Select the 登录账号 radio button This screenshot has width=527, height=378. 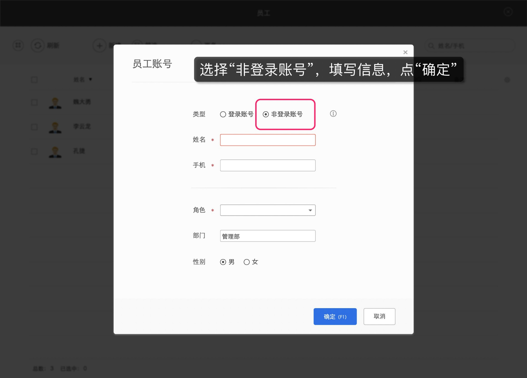click(223, 114)
